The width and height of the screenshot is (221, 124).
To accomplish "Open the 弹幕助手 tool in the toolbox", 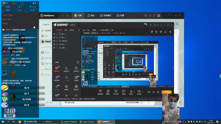I will [x=57, y=69].
